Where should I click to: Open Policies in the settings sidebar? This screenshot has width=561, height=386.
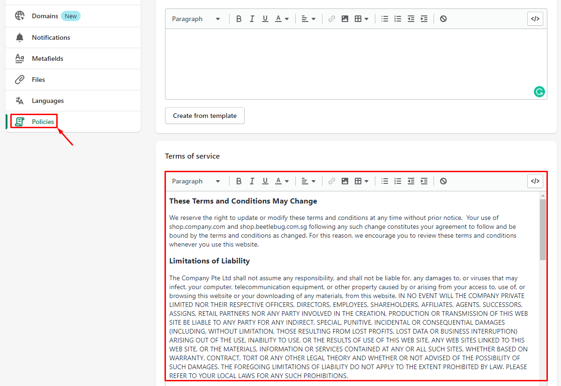[x=43, y=122]
